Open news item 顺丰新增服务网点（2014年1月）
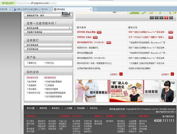The image size is (177, 134). [91, 42]
